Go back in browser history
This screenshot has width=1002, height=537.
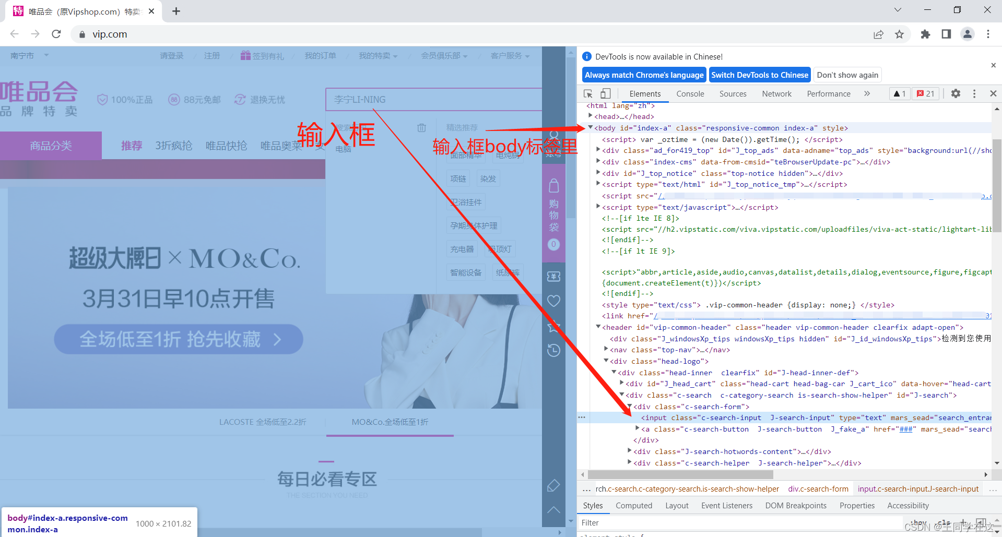[15, 34]
